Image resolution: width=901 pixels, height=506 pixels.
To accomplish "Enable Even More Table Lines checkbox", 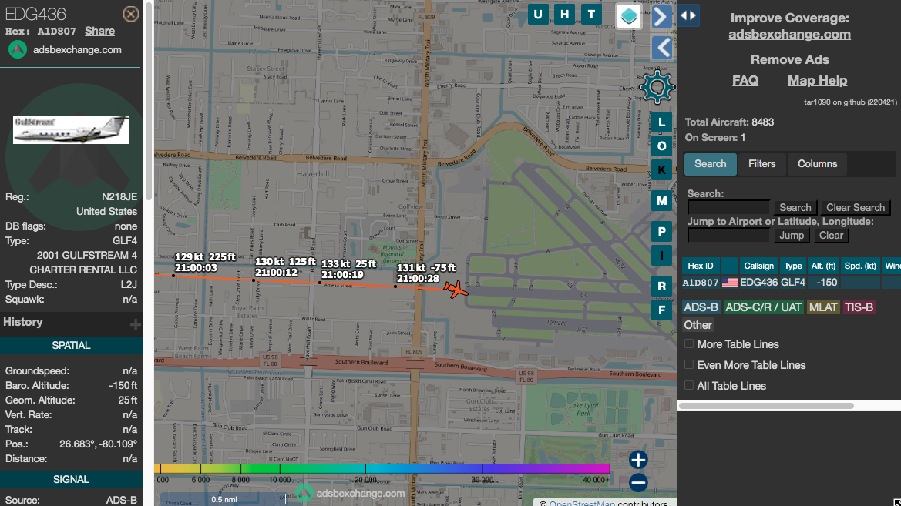I will [x=689, y=365].
